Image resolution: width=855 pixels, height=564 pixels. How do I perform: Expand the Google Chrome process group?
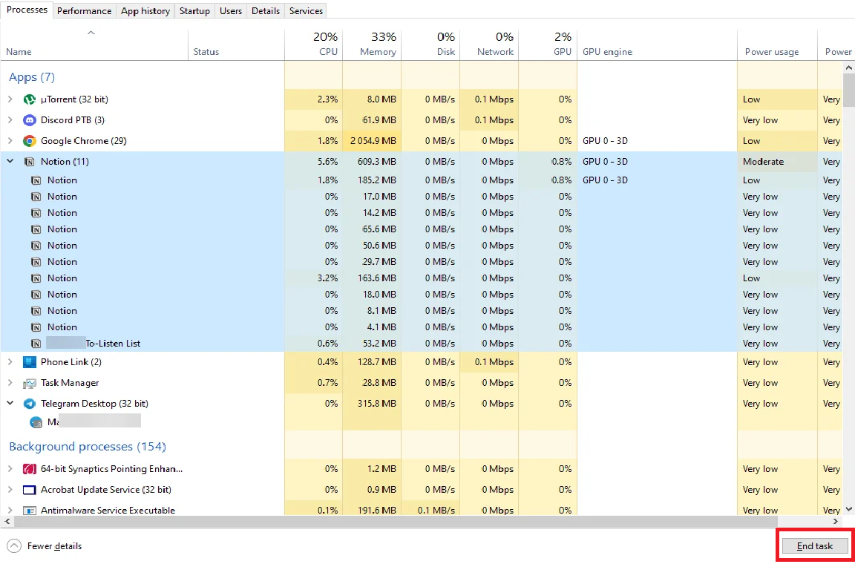[x=10, y=141]
